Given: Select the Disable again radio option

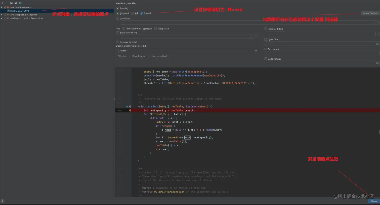Looking at the screenshot, I should click(x=130, y=56).
